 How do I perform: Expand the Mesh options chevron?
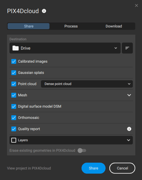(129, 95)
